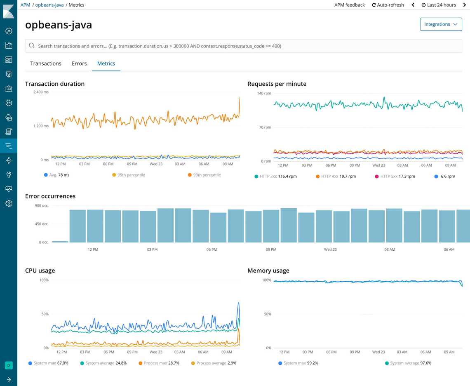
Task: Click the APM feedback link
Action: [x=349, y=5]
